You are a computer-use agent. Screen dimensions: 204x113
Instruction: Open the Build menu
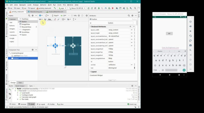pyautogui.click(x=50, y=5)
